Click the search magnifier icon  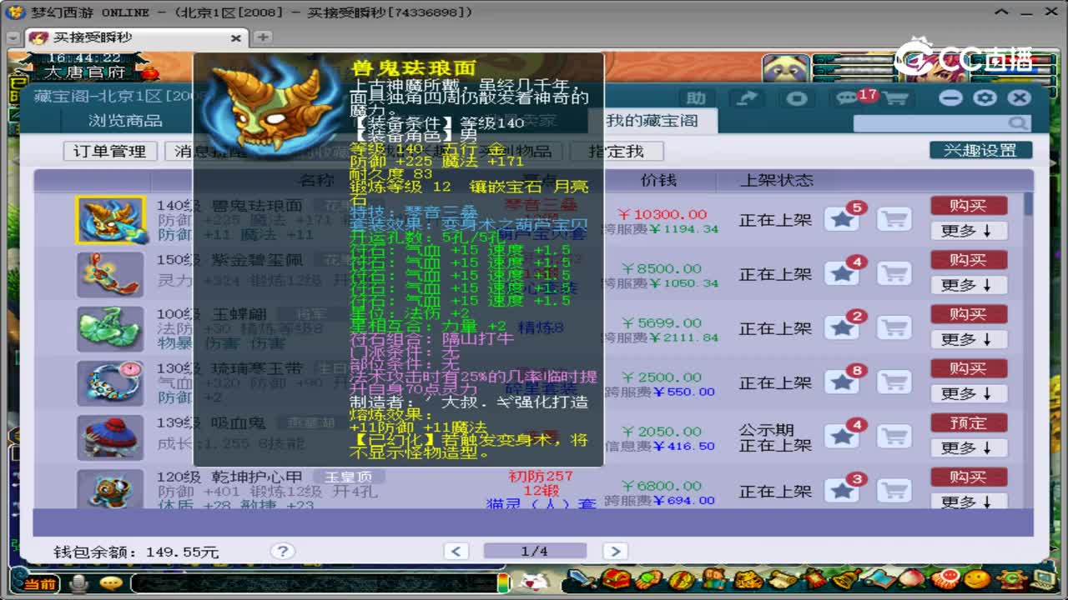click(x=1019, y=123)
